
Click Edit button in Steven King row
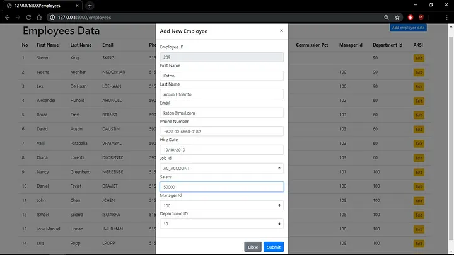419,58
